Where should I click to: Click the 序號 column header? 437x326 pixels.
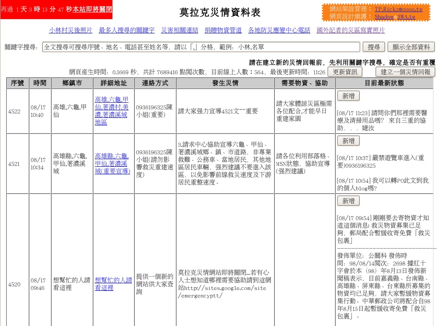[x=17, y=83]
